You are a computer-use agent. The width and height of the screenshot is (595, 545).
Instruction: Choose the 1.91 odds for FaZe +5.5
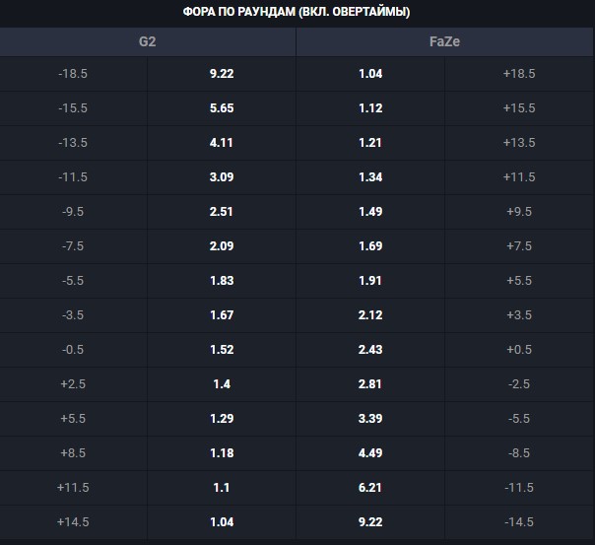370,281
